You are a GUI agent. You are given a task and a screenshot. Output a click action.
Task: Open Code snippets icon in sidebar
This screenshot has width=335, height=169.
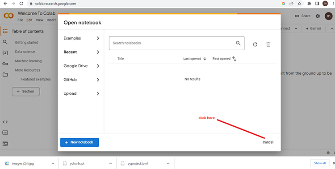pyautogui.click(x=5, y=122)
